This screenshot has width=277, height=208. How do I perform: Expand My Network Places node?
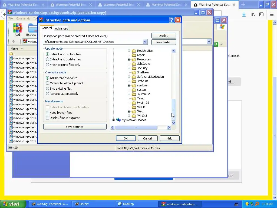(113, 120)
